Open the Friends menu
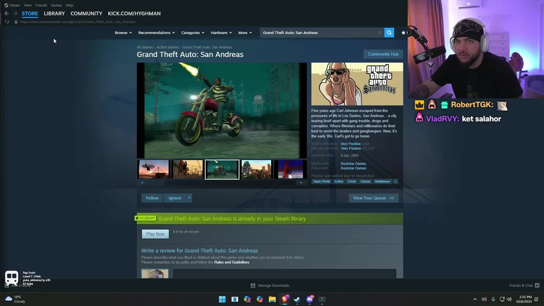544x306 pixels. pos(41,5)
